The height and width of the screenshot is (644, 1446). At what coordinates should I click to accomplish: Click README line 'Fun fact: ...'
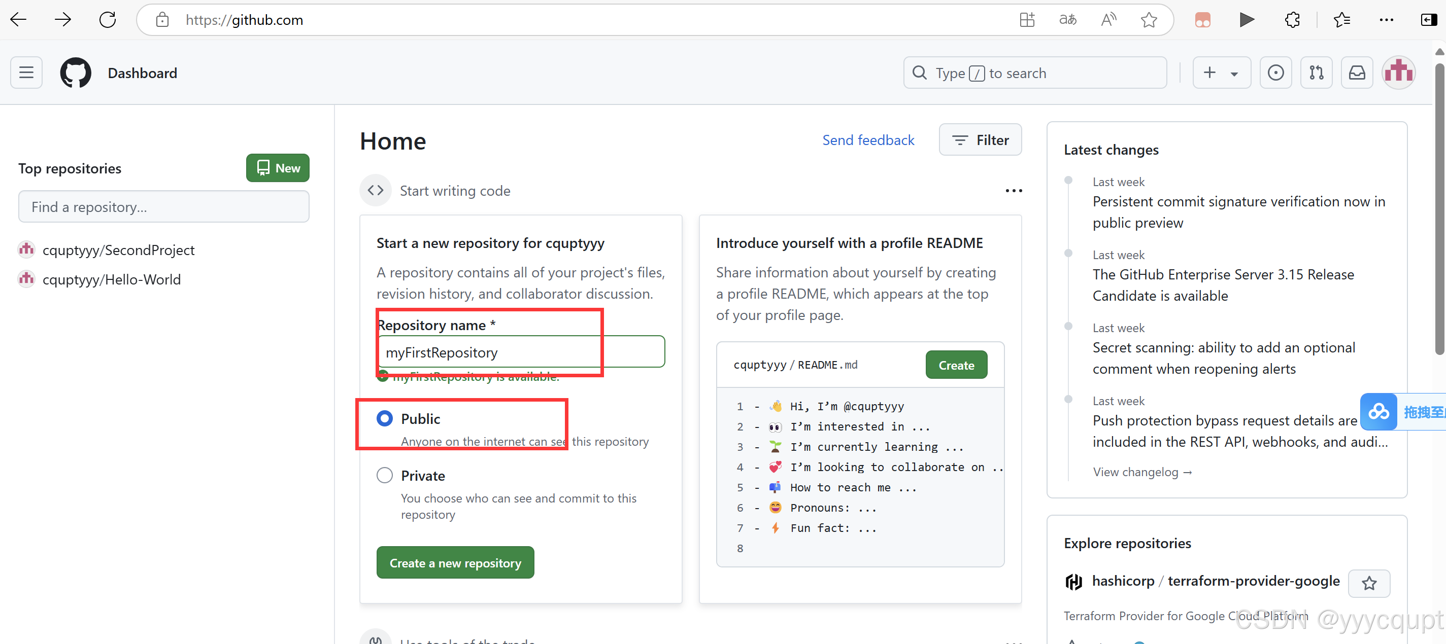pos(833,528)
